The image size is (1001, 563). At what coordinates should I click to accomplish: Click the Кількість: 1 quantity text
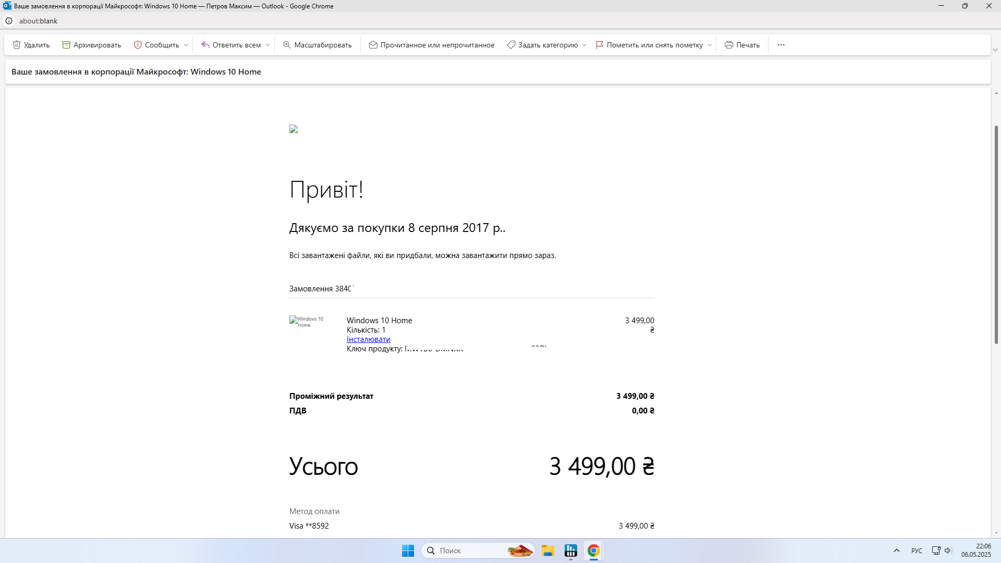click(366, 330)
